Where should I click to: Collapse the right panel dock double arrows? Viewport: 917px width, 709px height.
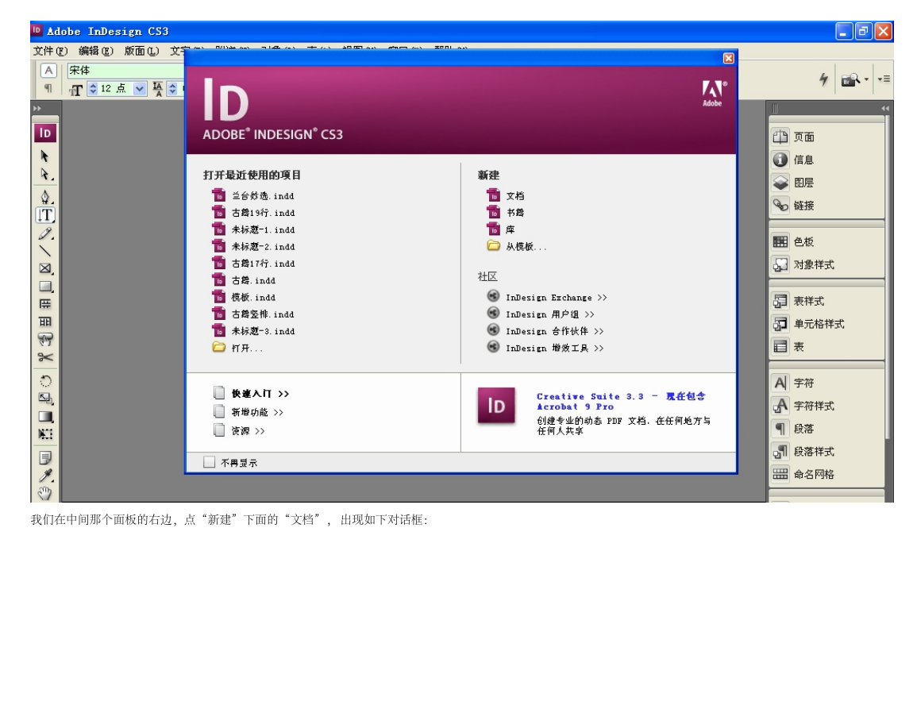coord(884,108)
